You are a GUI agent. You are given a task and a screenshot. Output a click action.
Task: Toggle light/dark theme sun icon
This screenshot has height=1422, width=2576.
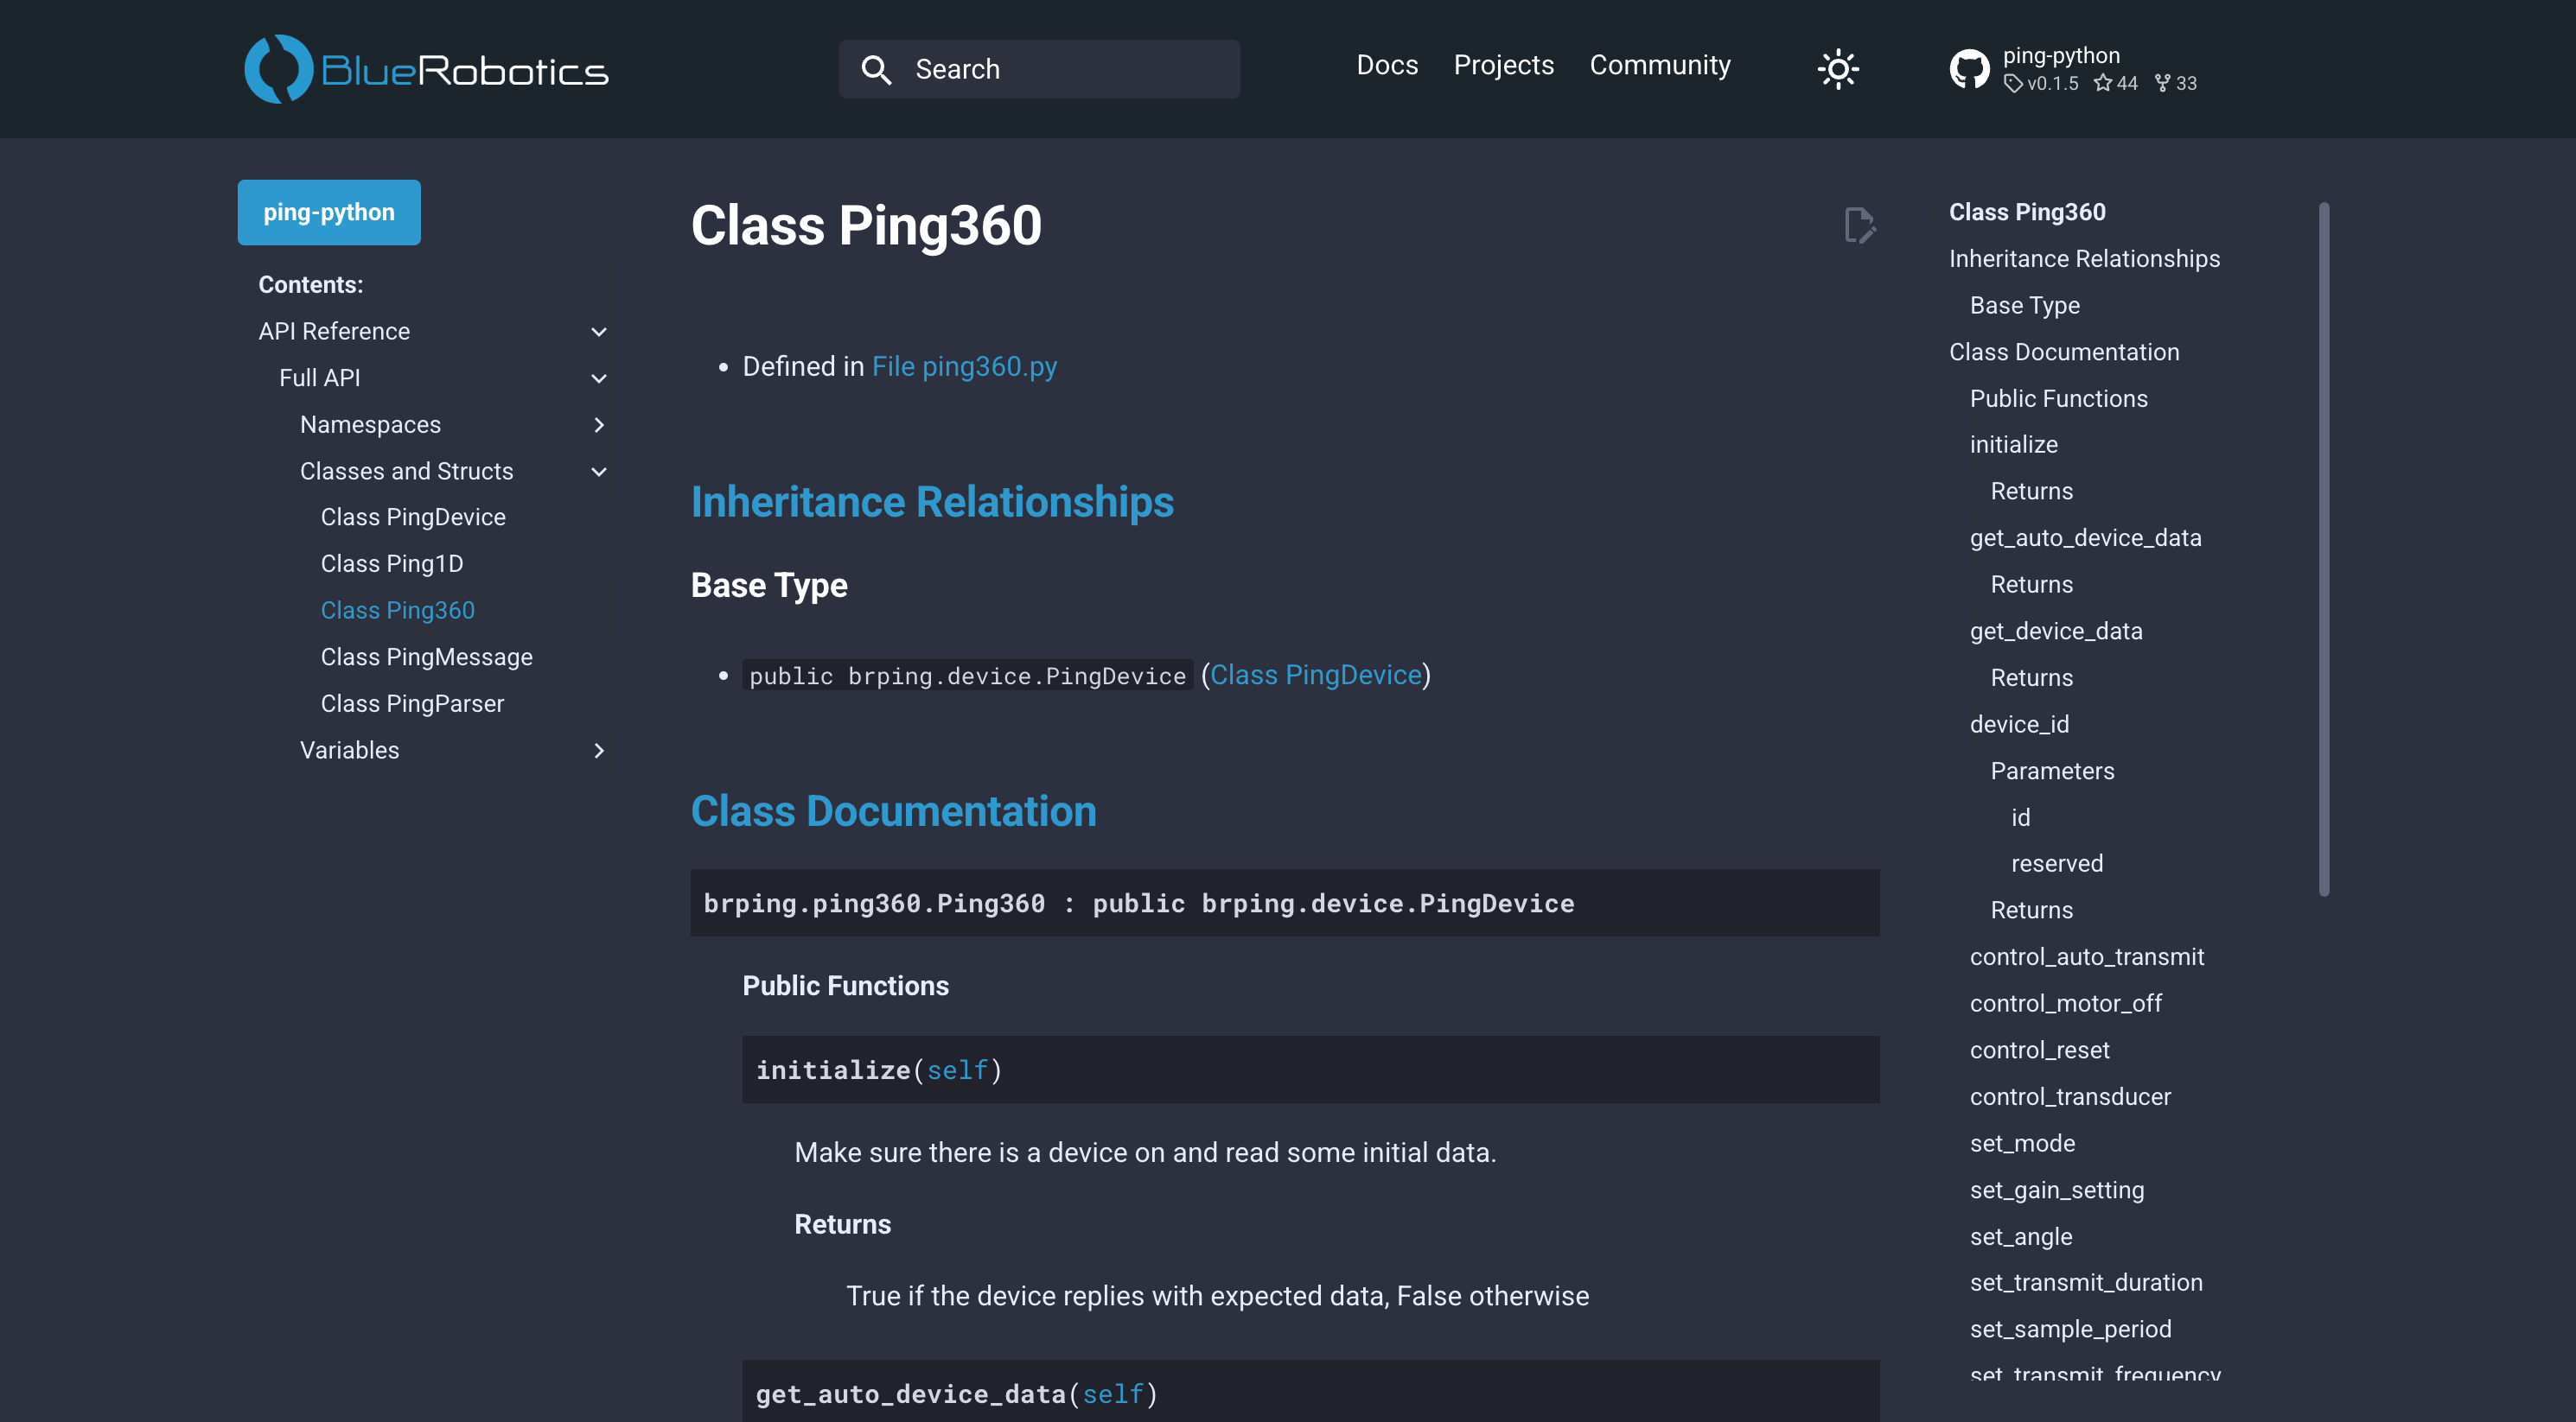click(x=1838, y=69)
